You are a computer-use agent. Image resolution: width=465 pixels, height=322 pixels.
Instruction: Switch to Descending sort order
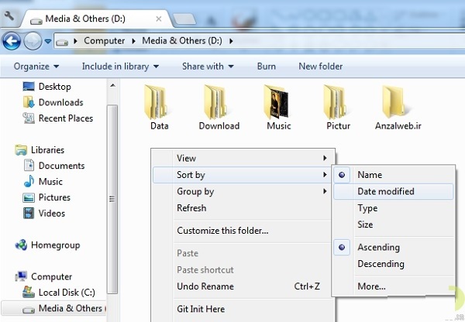pyautogui.click(x=381, y=264)
